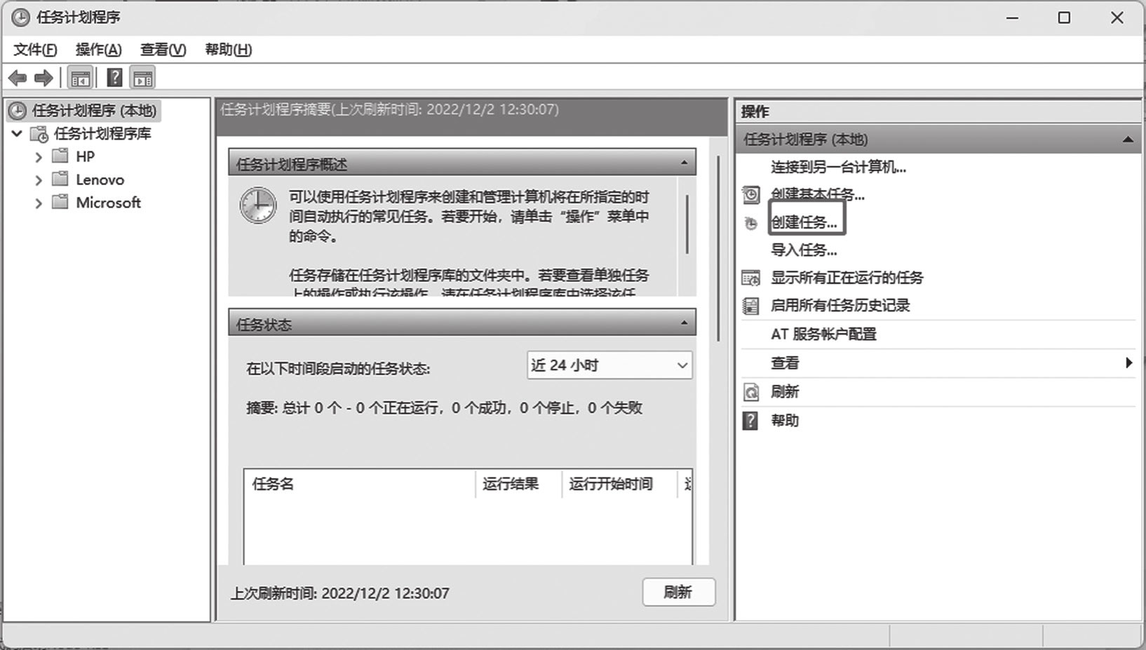Click 创建任务... in actions pane
Image resolution: width=1146 pixels, height=650 pixels.
(x=804, y=222)
